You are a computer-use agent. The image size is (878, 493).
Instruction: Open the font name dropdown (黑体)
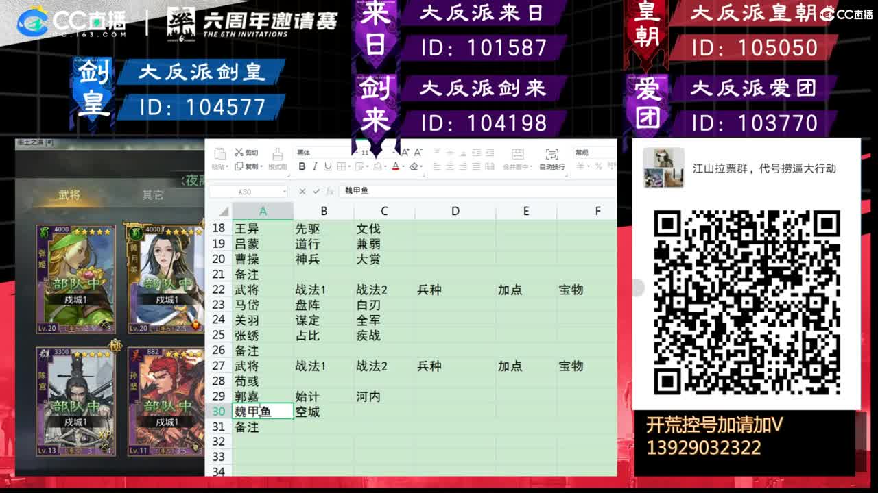326,153
